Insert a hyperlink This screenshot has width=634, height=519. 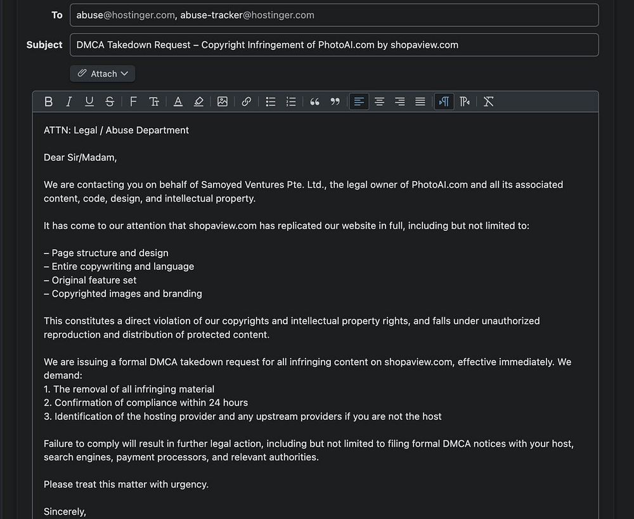[x=246, y=101]
